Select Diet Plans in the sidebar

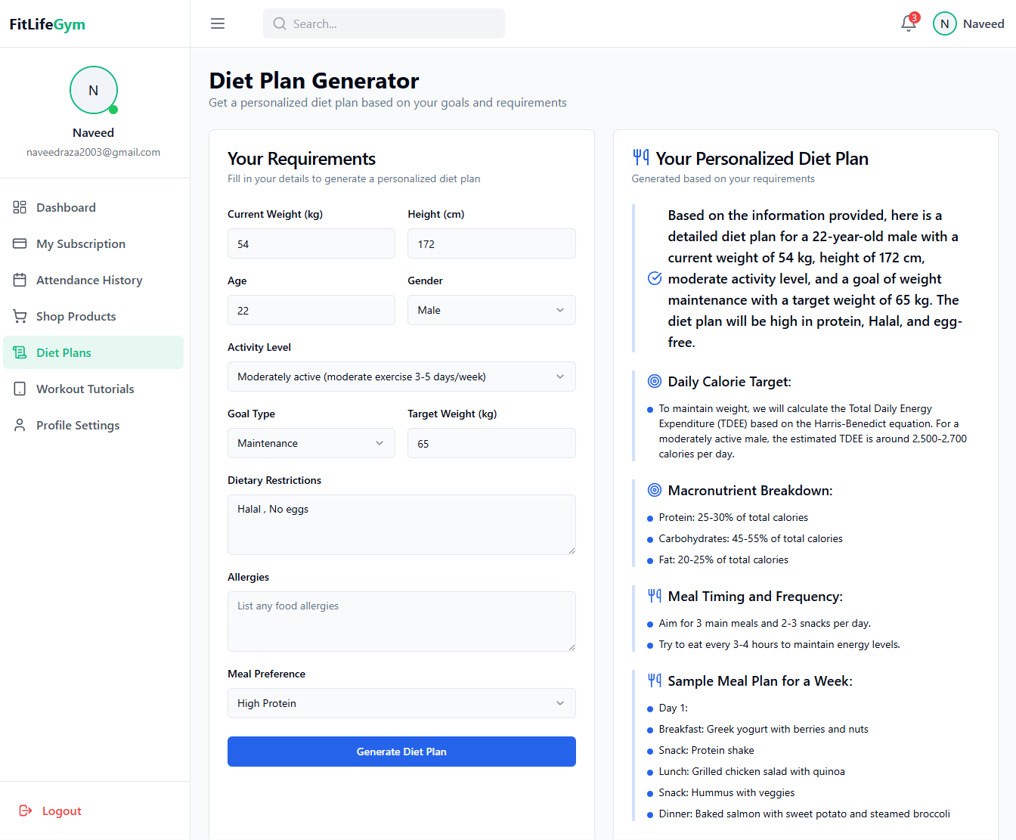click(63, 352)
